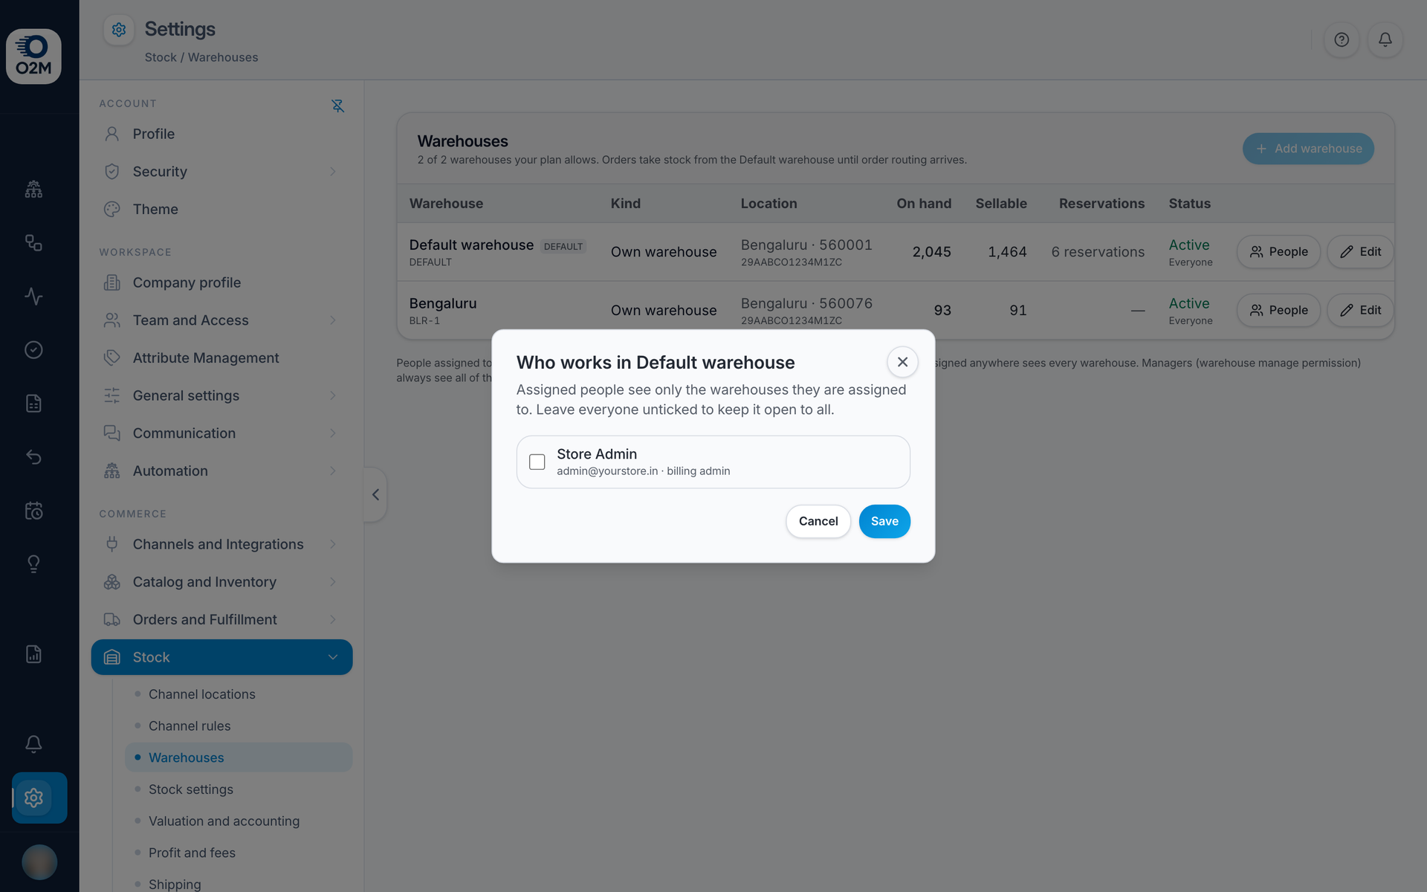The height and width of the screenshot is (892, 1427).
Task: Open the reports document rail icon
Action: pyautogui.click(x=33, y=654)
